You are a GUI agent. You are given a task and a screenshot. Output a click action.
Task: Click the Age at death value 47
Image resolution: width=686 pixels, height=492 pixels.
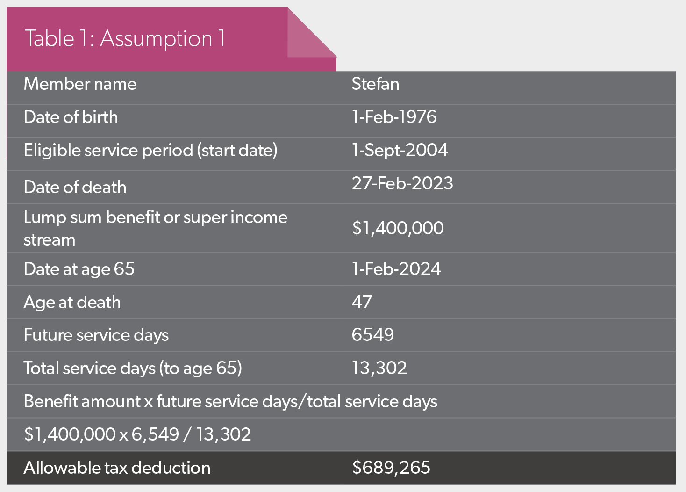pos(362,302)
